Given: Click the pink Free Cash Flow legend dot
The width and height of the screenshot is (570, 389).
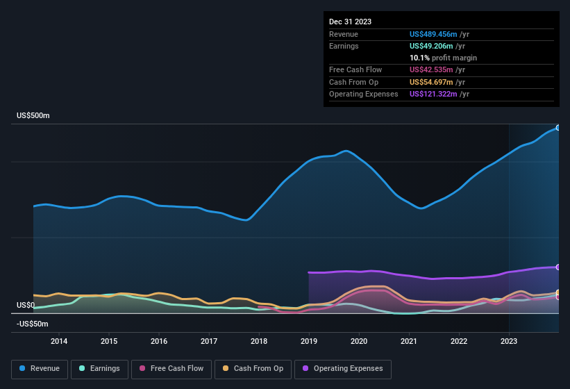Looking at the screenshot, I should [x=142, y=369].
